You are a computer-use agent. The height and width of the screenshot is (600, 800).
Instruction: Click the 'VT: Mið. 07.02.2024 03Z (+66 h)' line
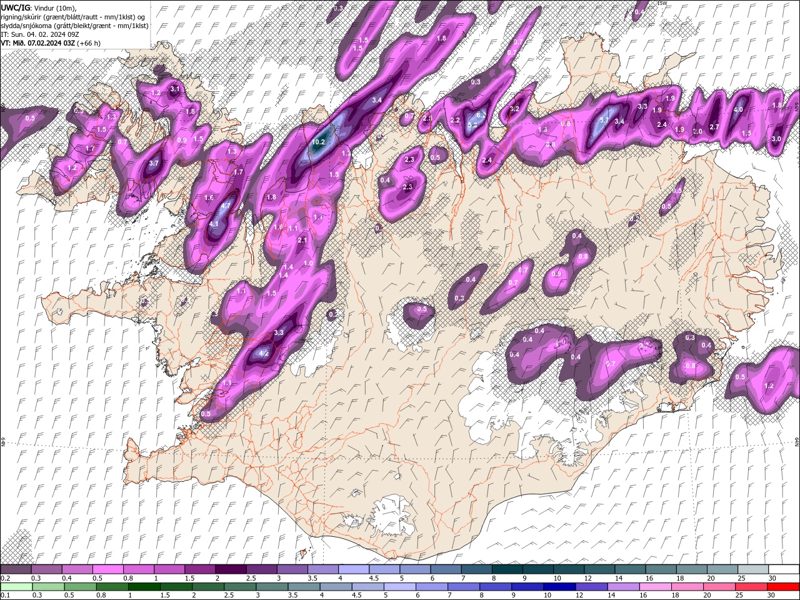[x=51, y=43]
